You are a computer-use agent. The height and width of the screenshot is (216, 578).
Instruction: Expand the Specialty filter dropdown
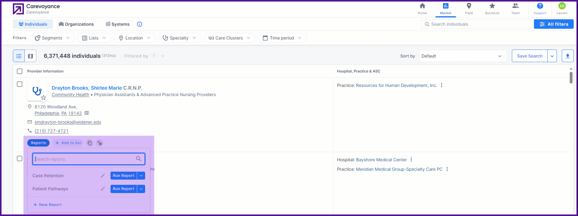click(x=180, y=38)
